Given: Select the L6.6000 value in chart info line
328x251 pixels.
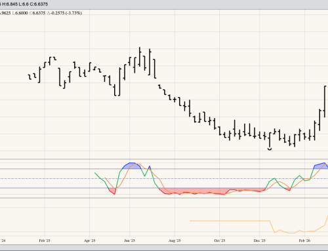Looking at the screenshot, I should pyautogui.click(x=20, y=13).
